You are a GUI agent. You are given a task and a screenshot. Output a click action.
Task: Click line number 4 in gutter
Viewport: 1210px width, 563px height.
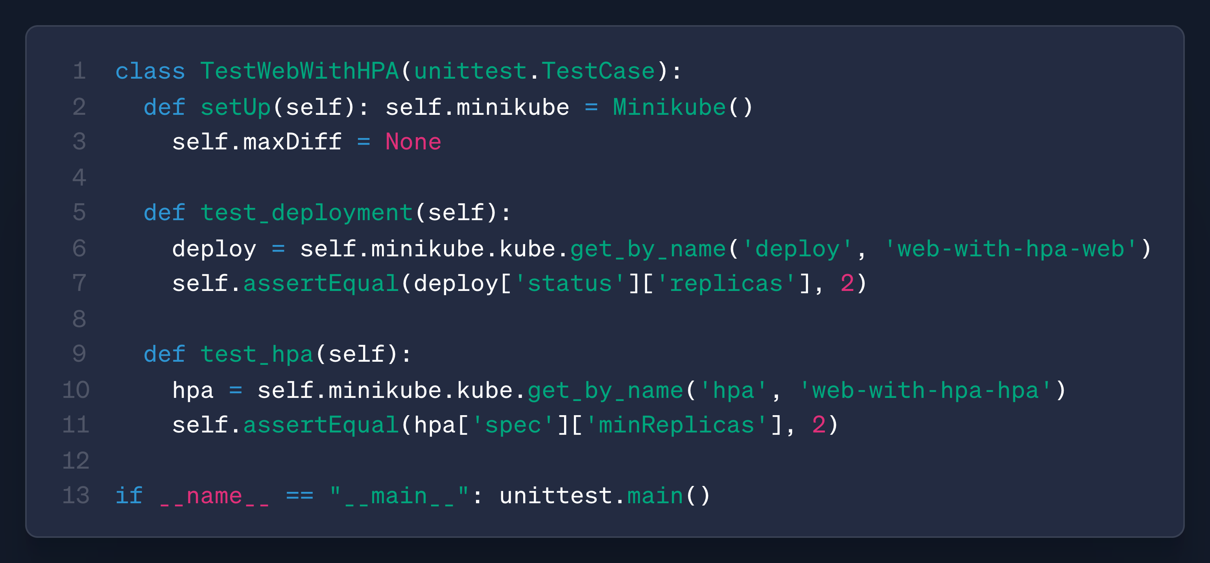click(x=79, y=177)
